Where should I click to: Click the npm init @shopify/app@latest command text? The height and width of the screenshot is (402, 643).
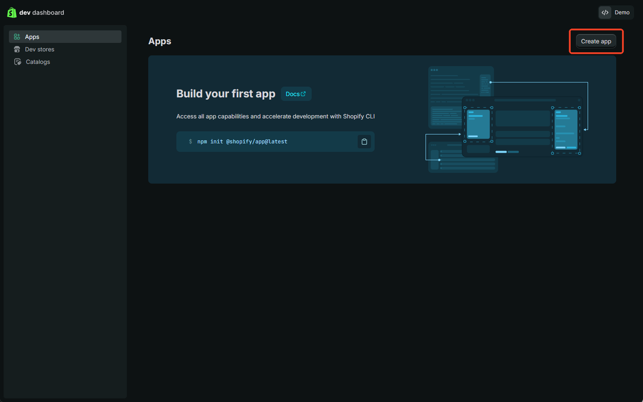click(242, 142)
